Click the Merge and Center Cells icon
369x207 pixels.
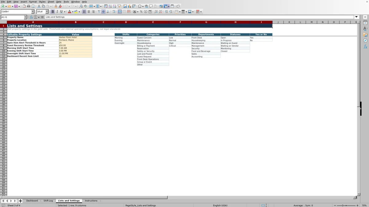[119, 12]
